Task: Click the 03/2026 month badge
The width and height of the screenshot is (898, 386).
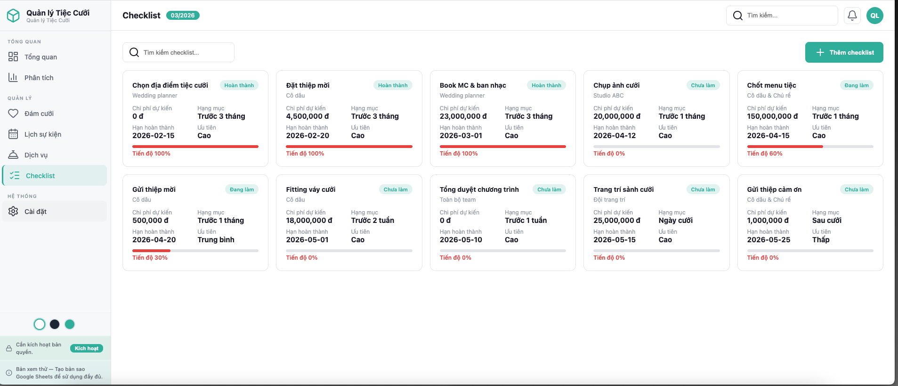Action: pyautogui.click(x=183, y=16)
